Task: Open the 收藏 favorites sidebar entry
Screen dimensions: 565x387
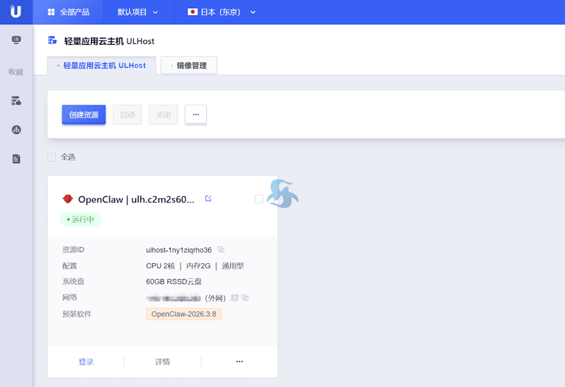Action: [x=16, y=72]
